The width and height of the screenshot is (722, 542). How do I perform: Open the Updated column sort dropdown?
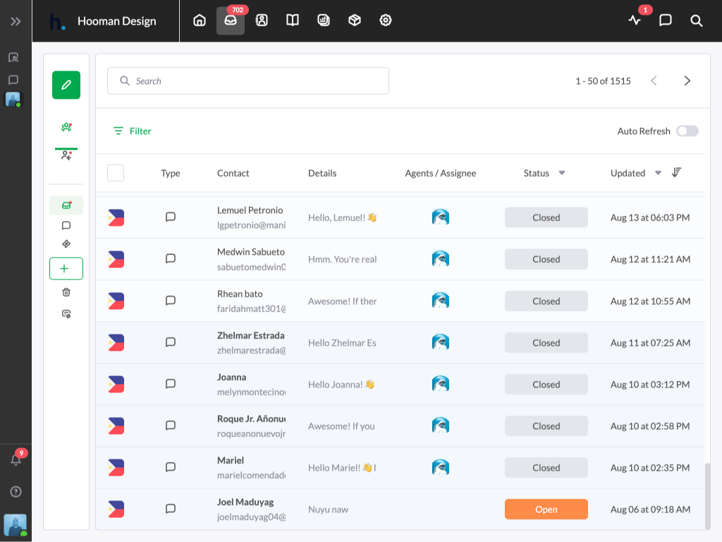pyautogui.click(x=658, y=173)
